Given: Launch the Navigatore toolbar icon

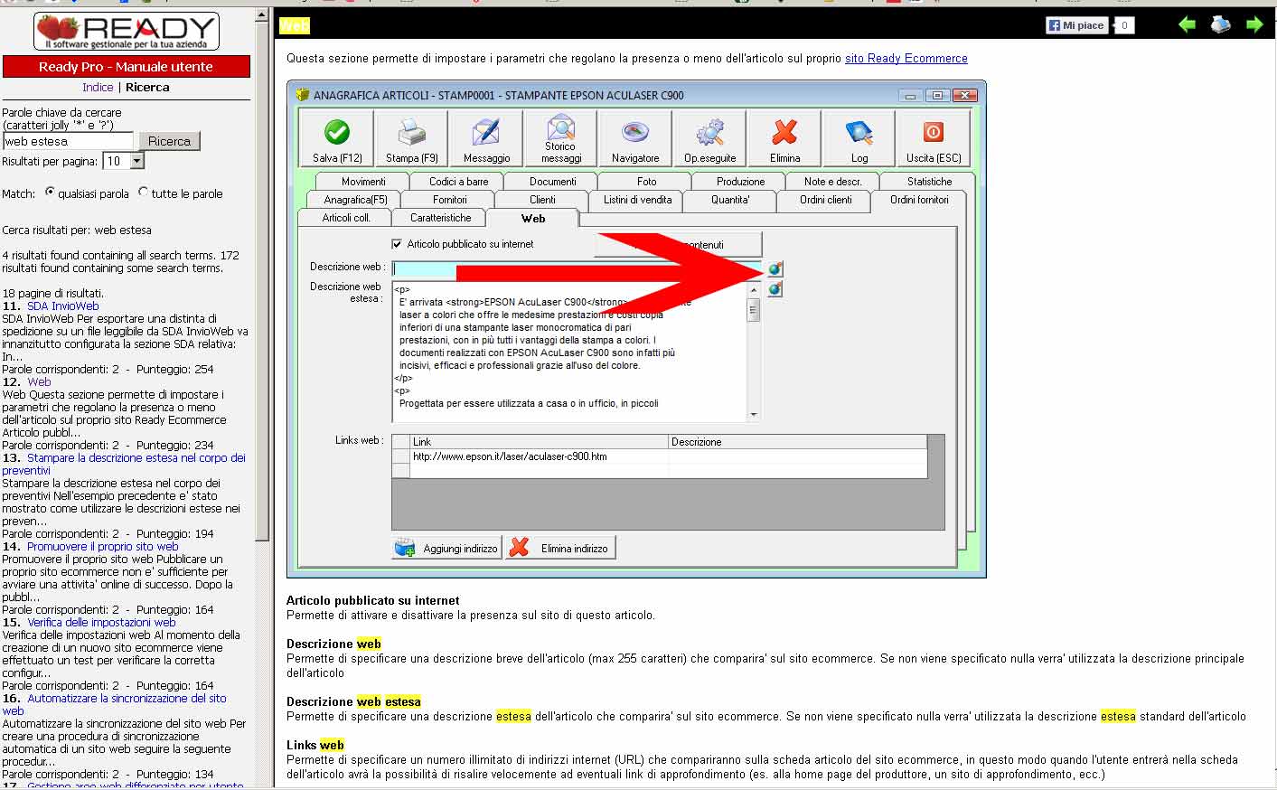Looking at the screenshot, I should pos(635,133).
